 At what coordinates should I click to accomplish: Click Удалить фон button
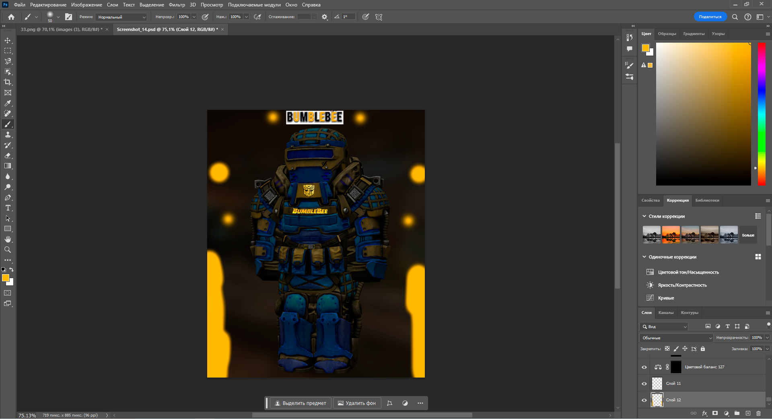pos(357,403)
